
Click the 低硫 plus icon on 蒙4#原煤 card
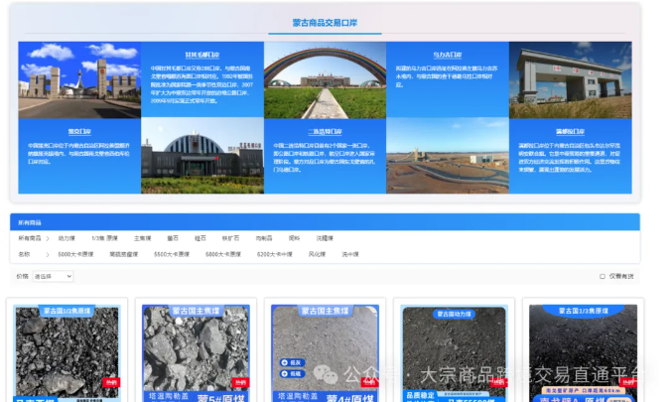285,374
